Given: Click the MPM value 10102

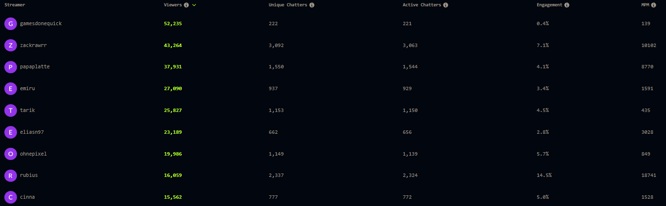Looking at the screenshot, I should [x=649, y=45].
